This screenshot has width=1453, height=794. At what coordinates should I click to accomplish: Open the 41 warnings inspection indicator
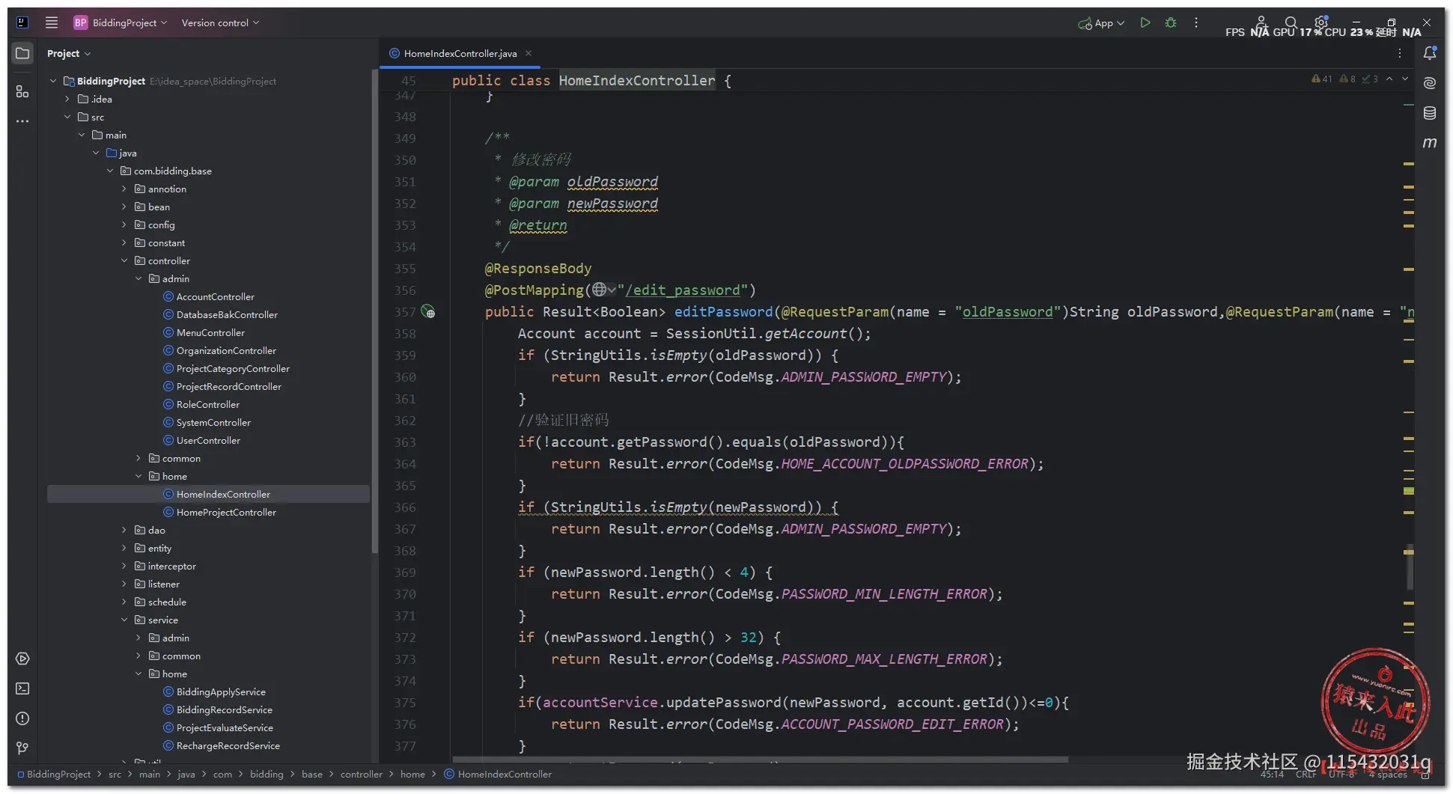[x=1322, y=79]
